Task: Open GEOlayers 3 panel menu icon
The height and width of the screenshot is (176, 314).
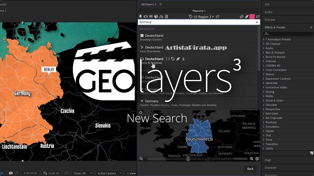Action: (x=161, y=5)
